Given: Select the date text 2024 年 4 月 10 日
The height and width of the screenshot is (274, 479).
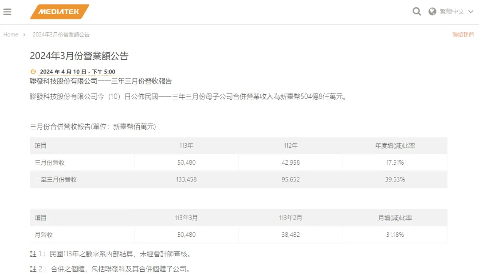Looking at the screenshot, I should [63, 72].
